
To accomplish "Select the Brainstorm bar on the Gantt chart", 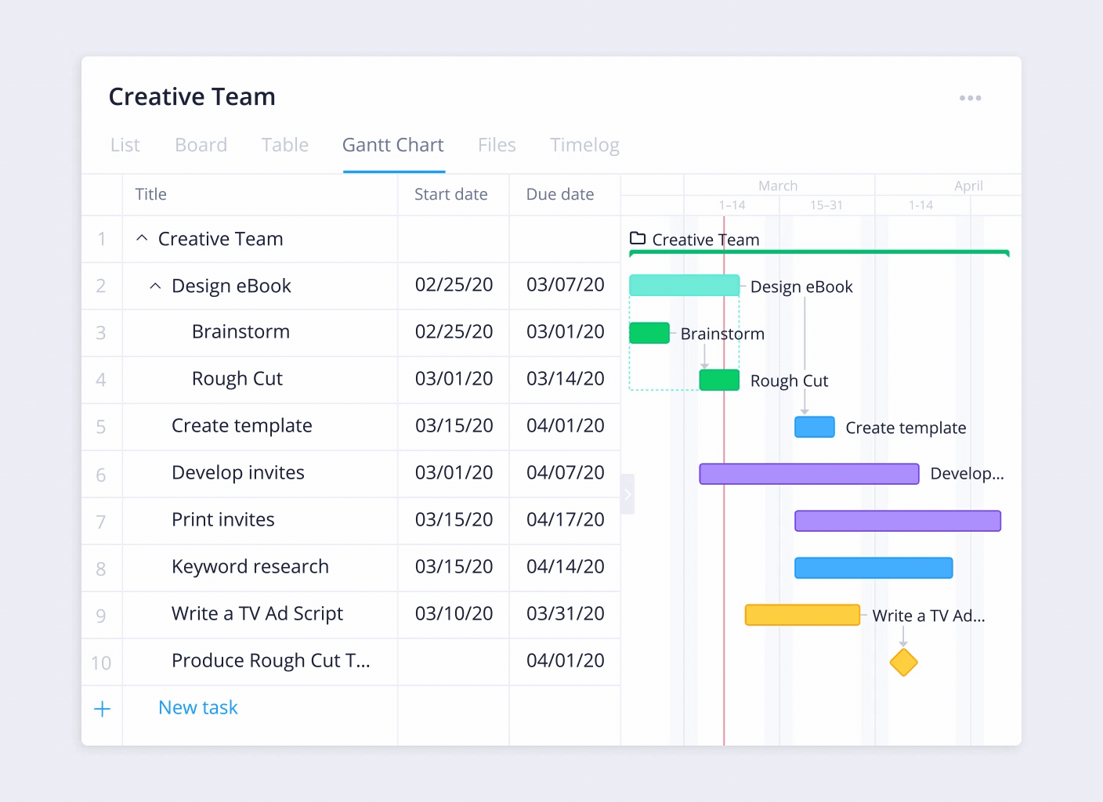I will coord(649,332).
